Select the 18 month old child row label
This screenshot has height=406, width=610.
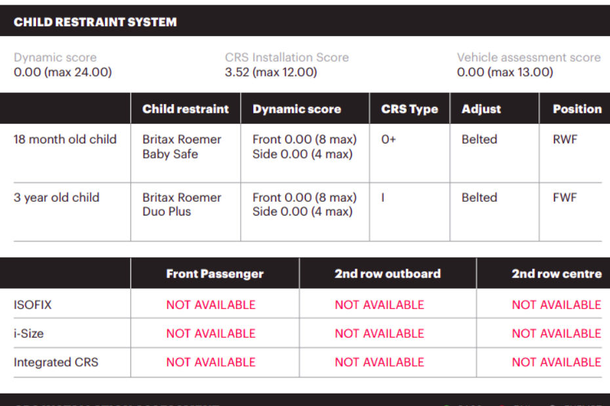click(65, 139)
